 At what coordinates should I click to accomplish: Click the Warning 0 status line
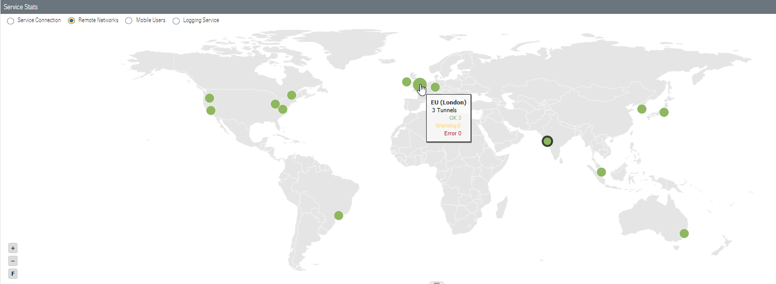click(x=448, y=126)
